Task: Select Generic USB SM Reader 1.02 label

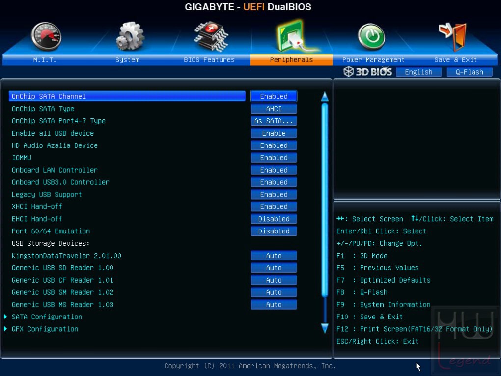Action: pyautogui.click(x=63, y=292)
